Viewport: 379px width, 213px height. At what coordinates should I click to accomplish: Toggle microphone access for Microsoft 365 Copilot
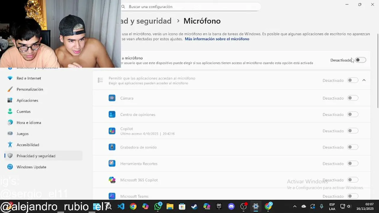(353, 180)
